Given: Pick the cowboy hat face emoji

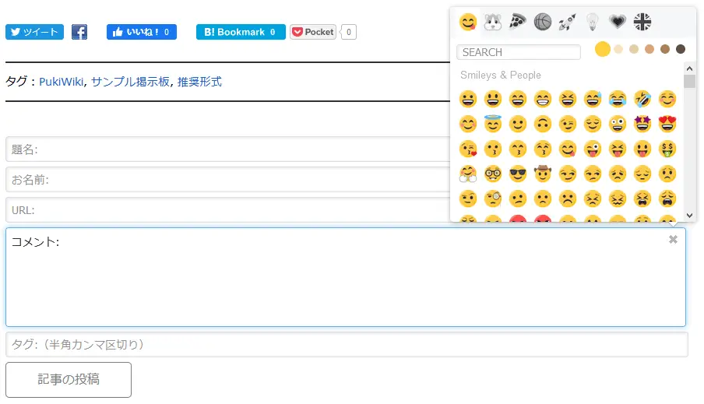Looking at the screenshot, I should (x=542, y=174).
